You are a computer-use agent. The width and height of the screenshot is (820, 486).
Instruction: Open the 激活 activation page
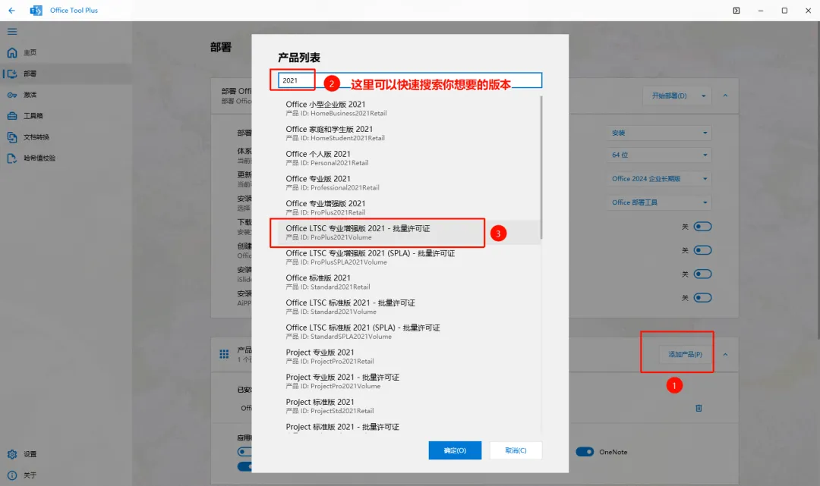[x=66, y=95]
